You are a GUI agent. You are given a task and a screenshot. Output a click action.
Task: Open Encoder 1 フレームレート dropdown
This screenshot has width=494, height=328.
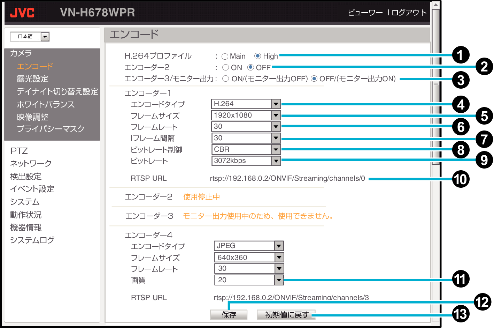(246, 126)
